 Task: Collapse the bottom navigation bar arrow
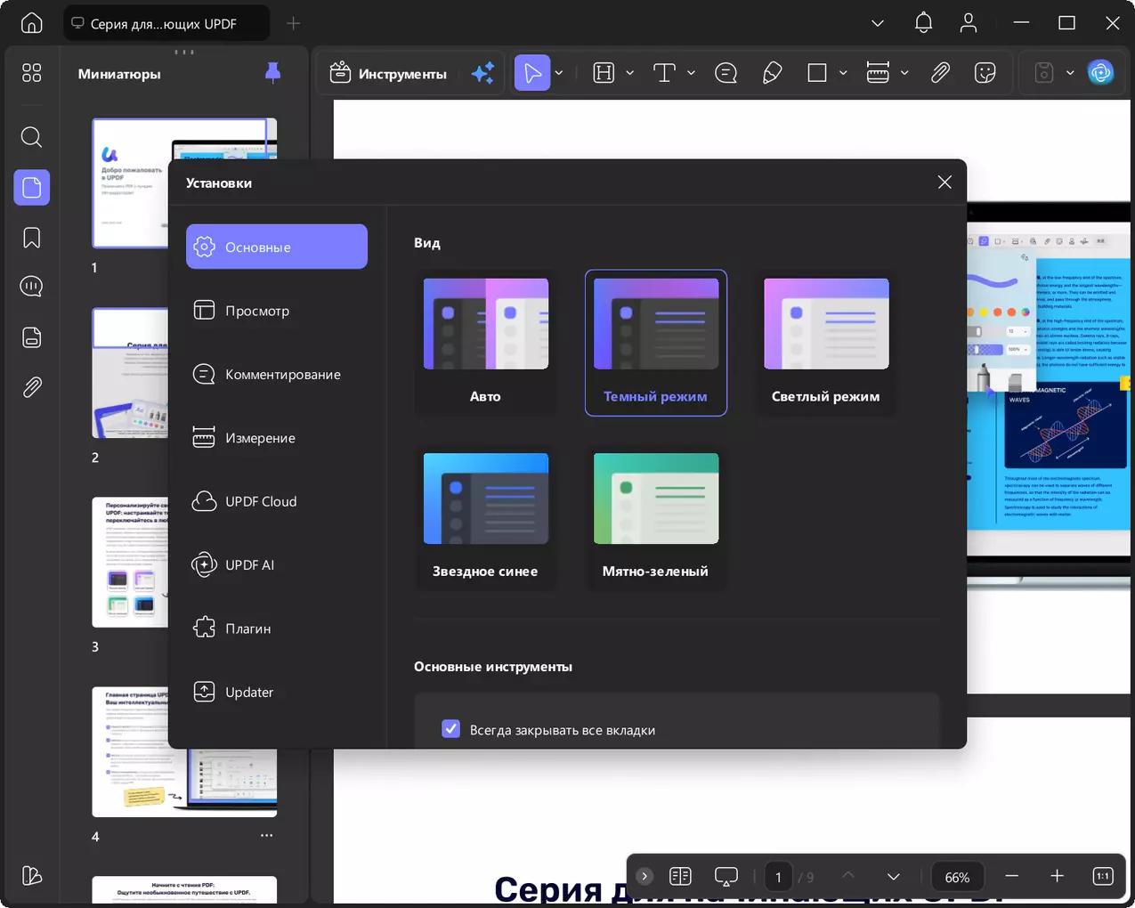645,876
